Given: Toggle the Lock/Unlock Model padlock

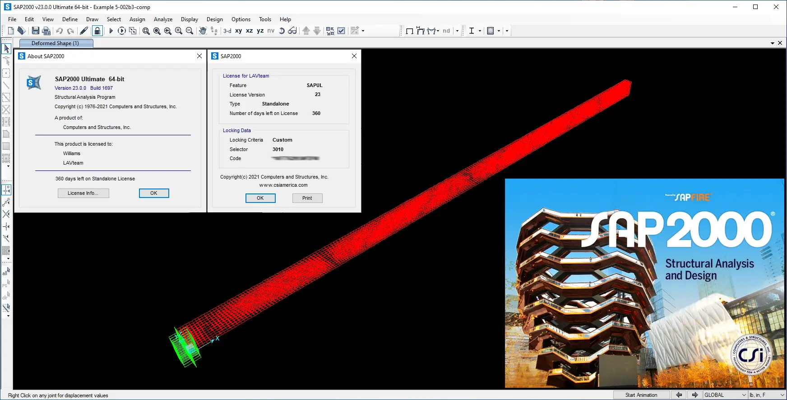Looking at the screenshot, I should pyautogui.click(x=97, y=31).
